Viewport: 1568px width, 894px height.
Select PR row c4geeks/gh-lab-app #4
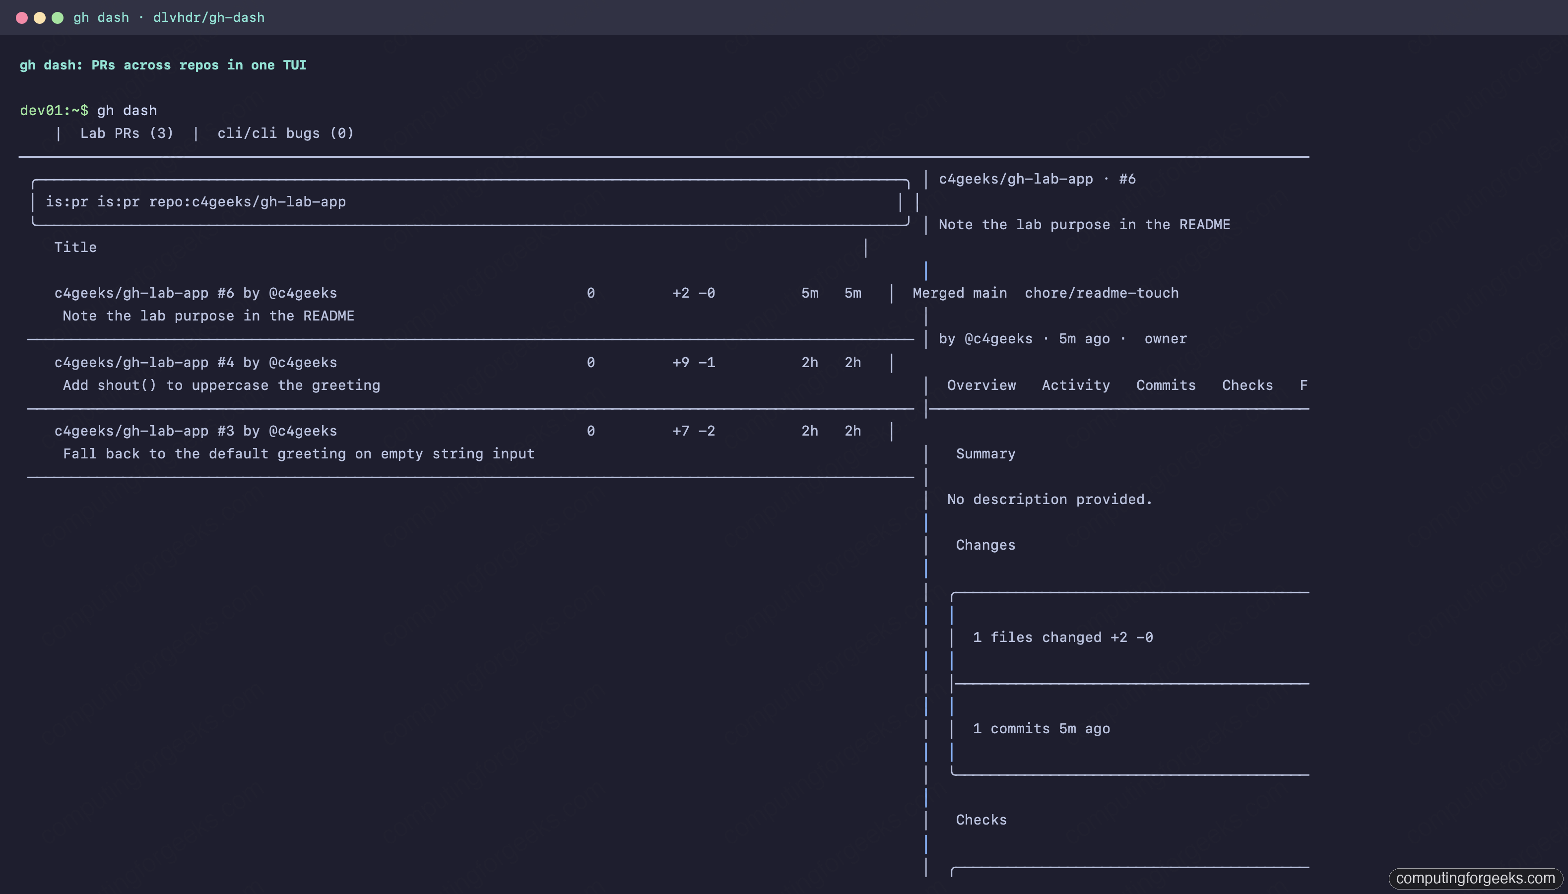click(x=470, y=374)
